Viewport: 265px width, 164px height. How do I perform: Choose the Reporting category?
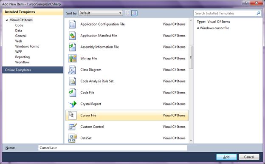[x=23, y=57]
